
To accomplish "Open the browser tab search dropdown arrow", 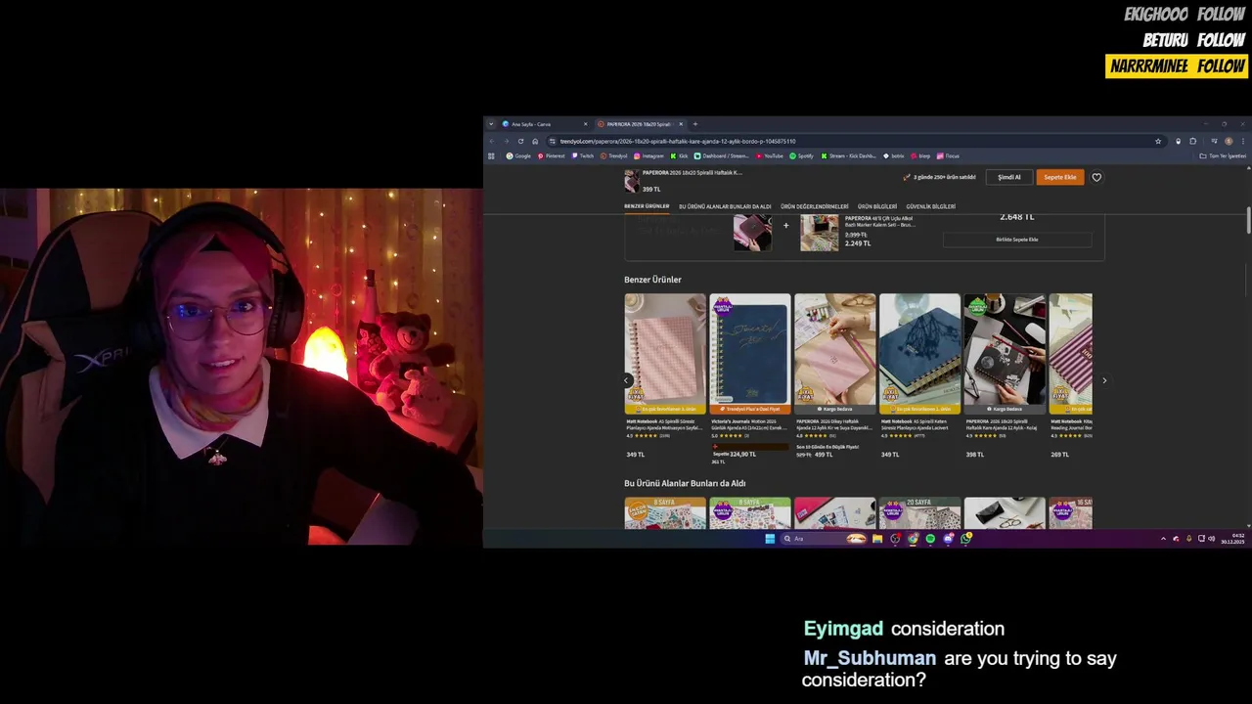I will click(x=491, y=124).
